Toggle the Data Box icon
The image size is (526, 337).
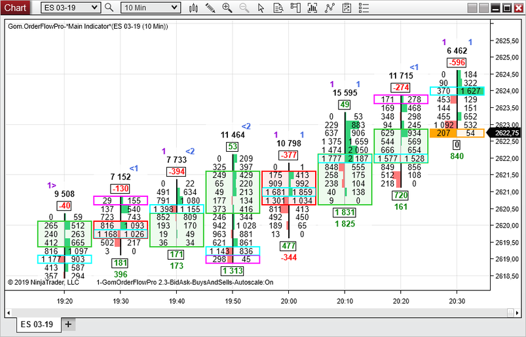(x=278, y=8)
